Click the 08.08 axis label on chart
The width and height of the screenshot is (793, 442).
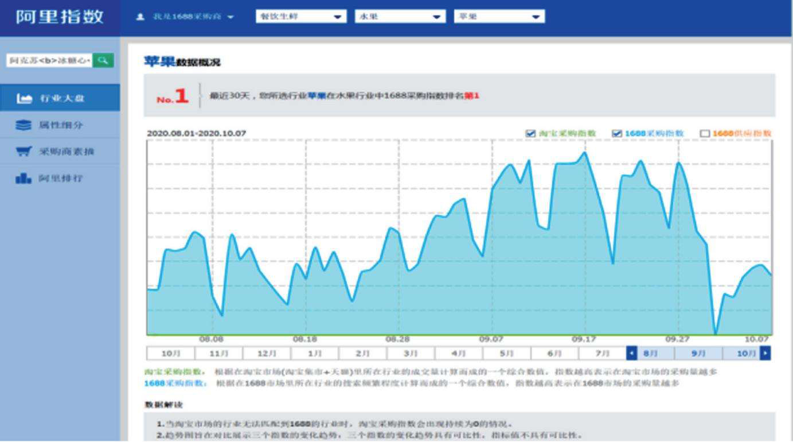pos(211,339)
